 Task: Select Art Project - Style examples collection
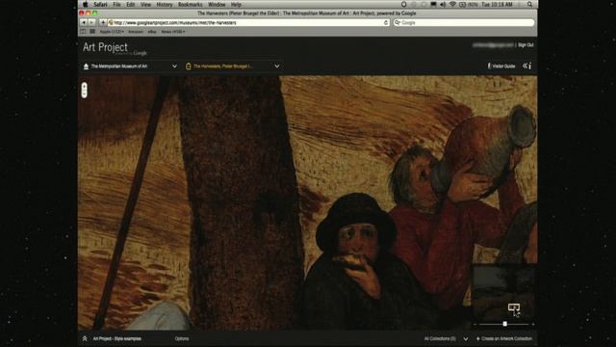pyautogui.click(x=117, y=338)
